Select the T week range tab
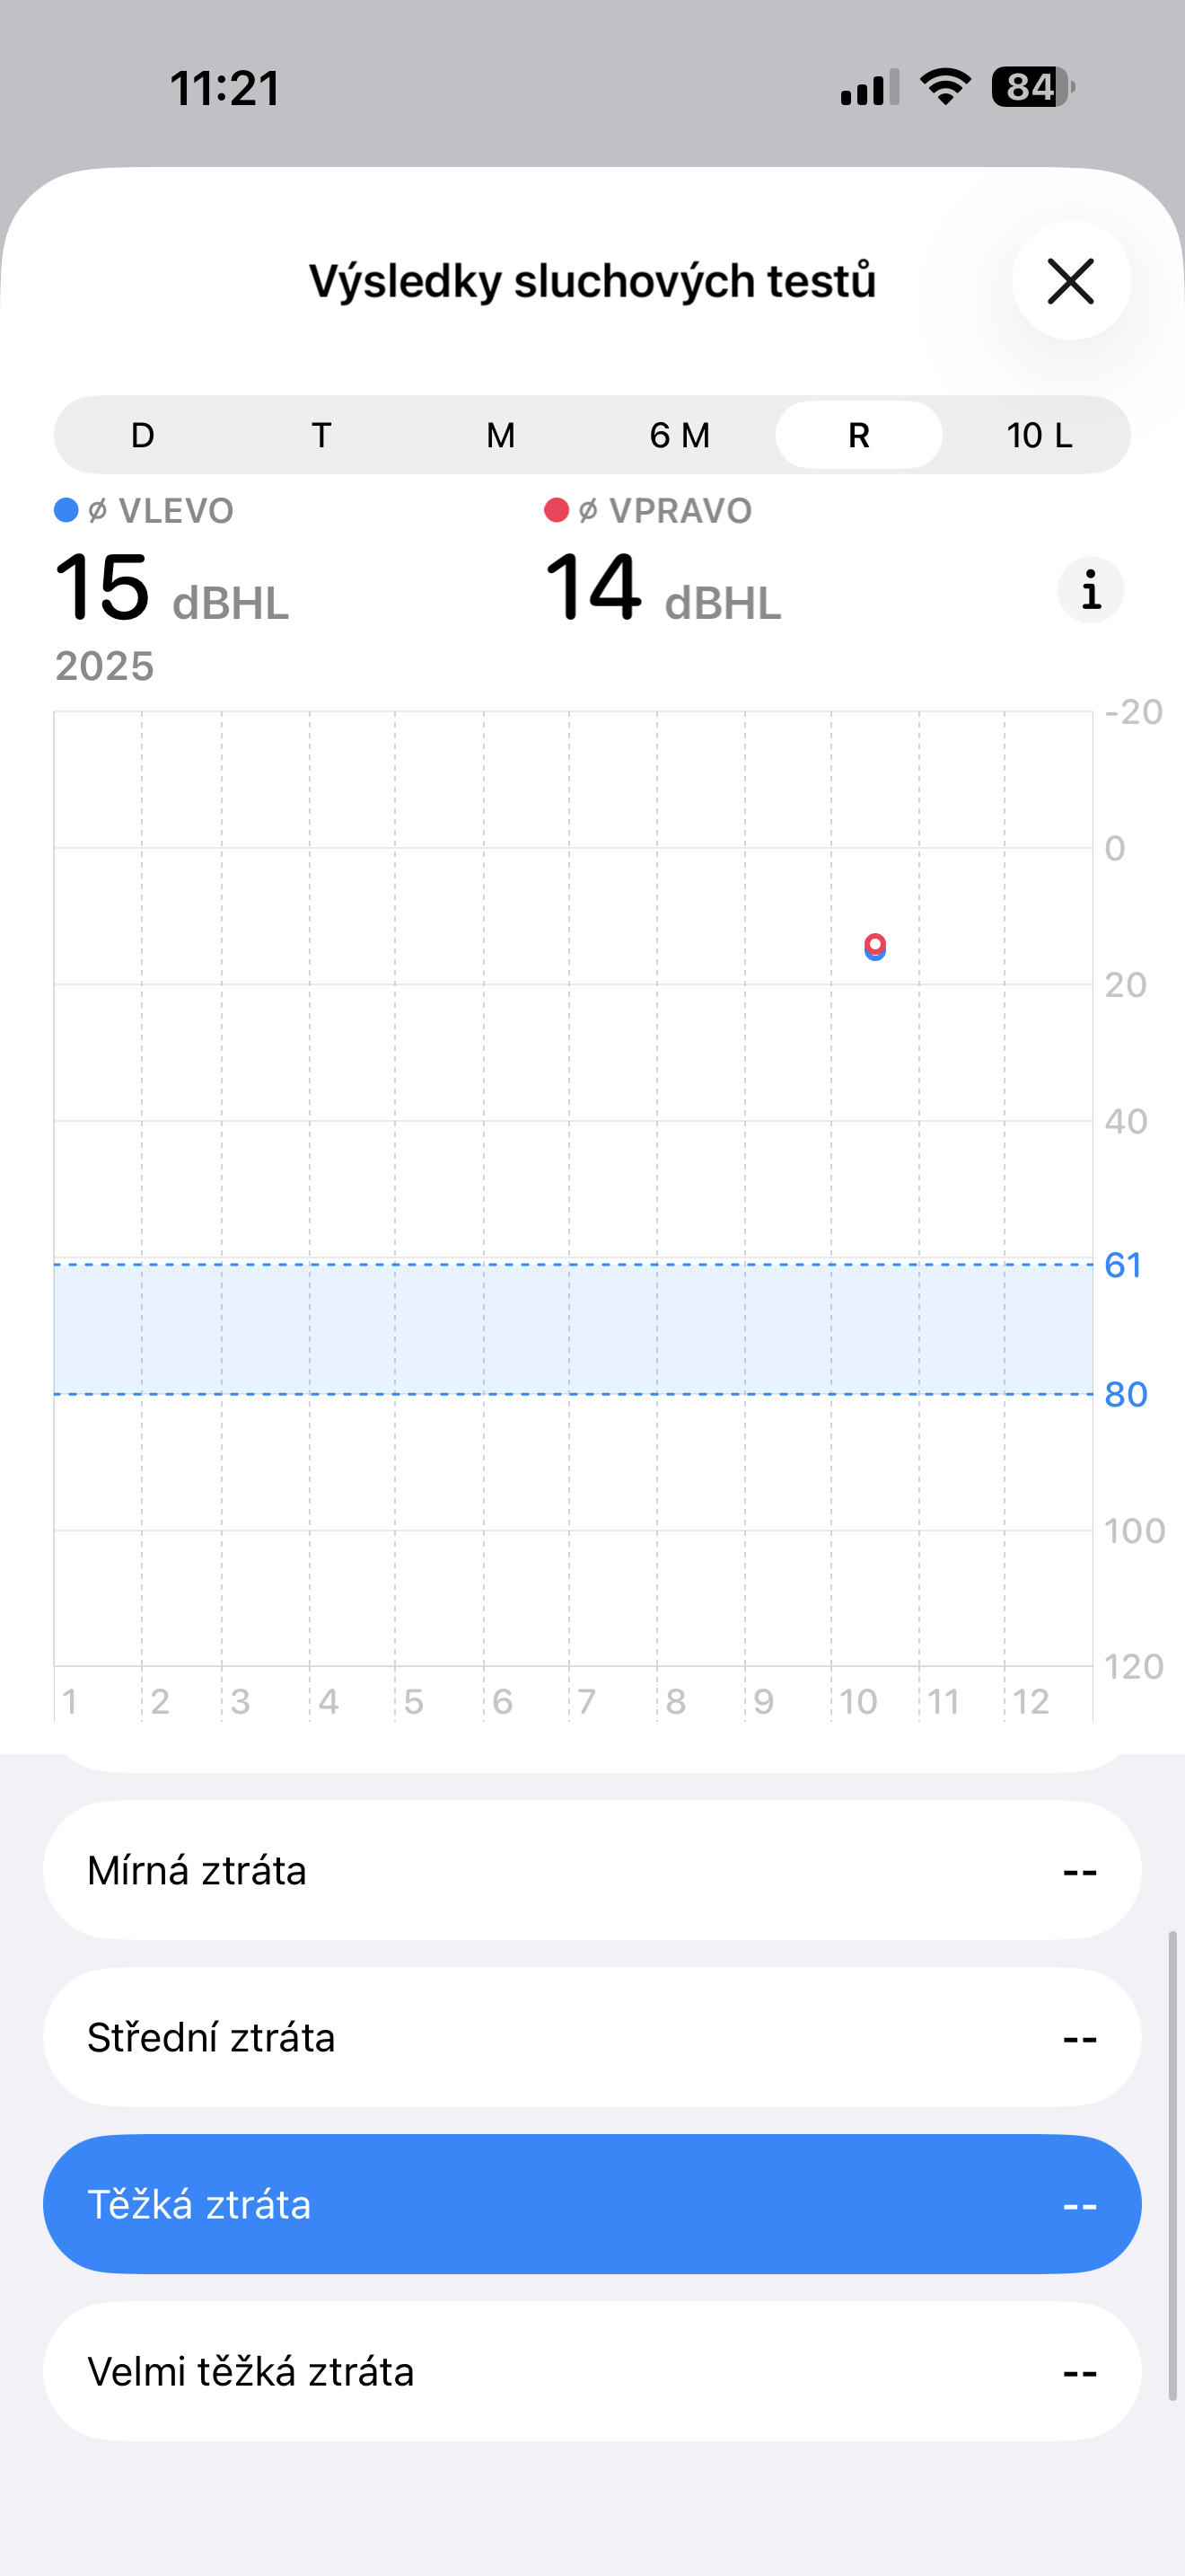The width and height of the screenshot is (1185, 2576). [x=320, y=436]
